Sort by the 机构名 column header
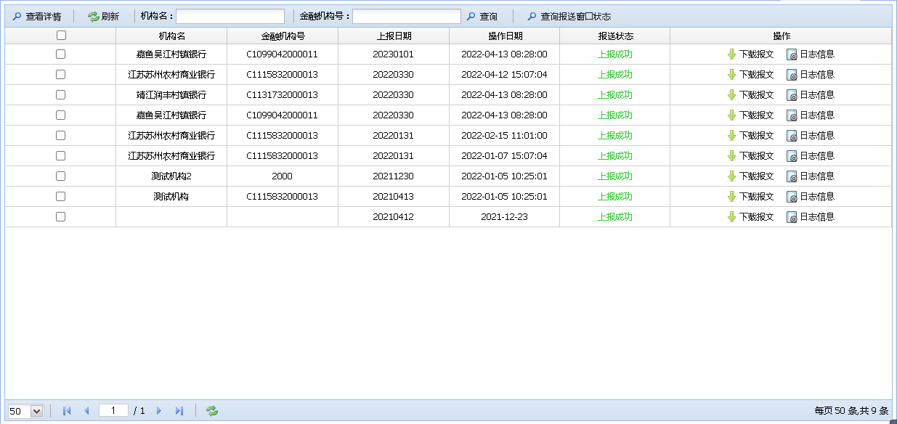This screenshot has height=424, width=897. coord(172,36)
